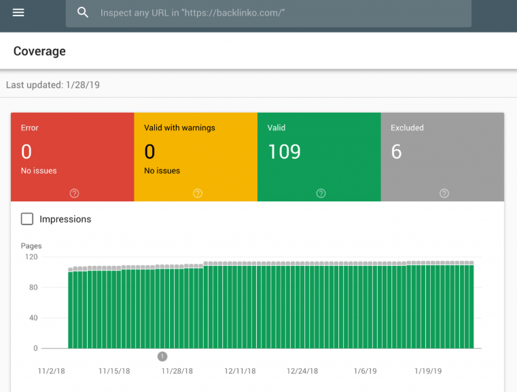Open help icon on Valid with warnings card
Image resolution: width=517 pixels, height=392 pixels.
point(198,193)
